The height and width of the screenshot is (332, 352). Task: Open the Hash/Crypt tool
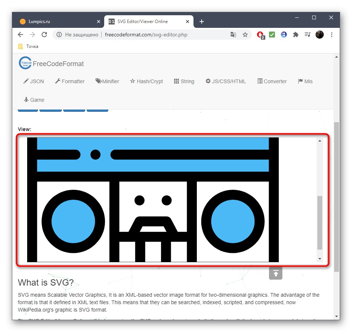pos(146,81)
